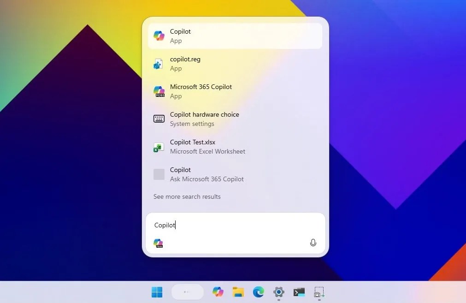Image resolution: width=466 pixels, height=303 pixels.
Task: Open Terminal from the taskbar
Action: 299,292
